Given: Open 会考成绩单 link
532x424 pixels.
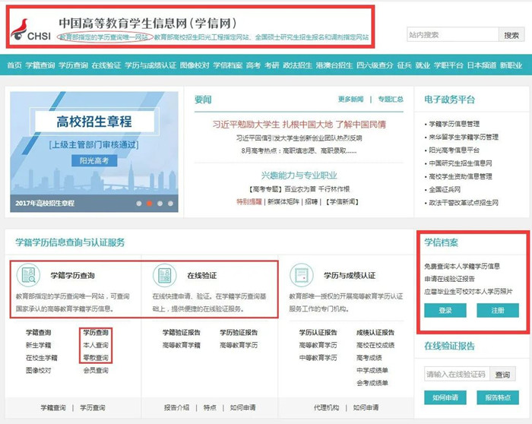Looking at the screenshot, I should pyautogui.click(x=372, y=383).
